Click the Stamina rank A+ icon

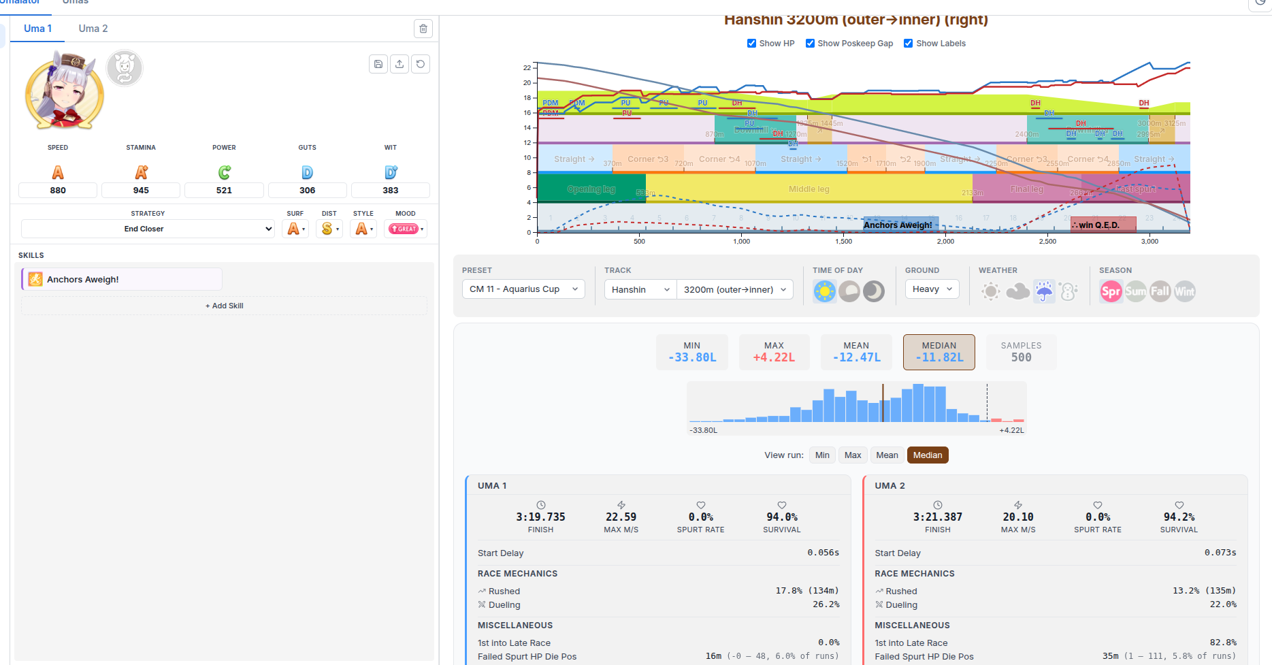click(141, 173)
